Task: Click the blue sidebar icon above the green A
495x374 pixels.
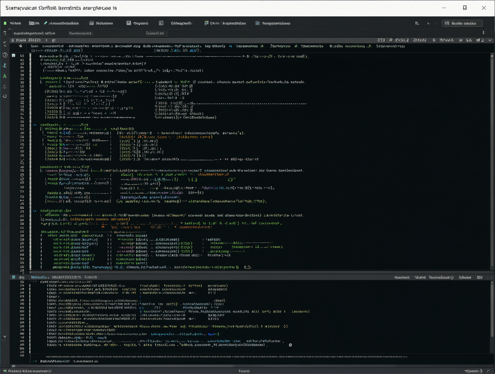Action: coord(5,65)
